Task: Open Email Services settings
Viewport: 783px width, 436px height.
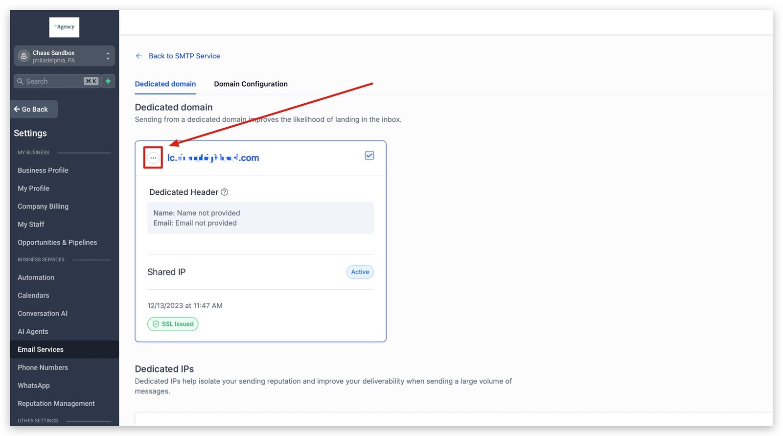Action: click(x=41, y=349)
